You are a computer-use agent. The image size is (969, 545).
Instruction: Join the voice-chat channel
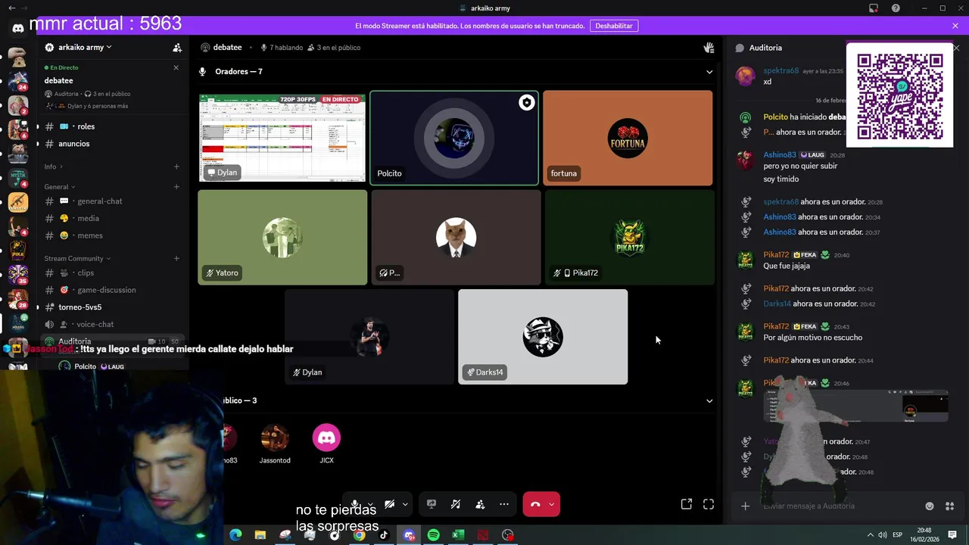(x=111, y=324)
